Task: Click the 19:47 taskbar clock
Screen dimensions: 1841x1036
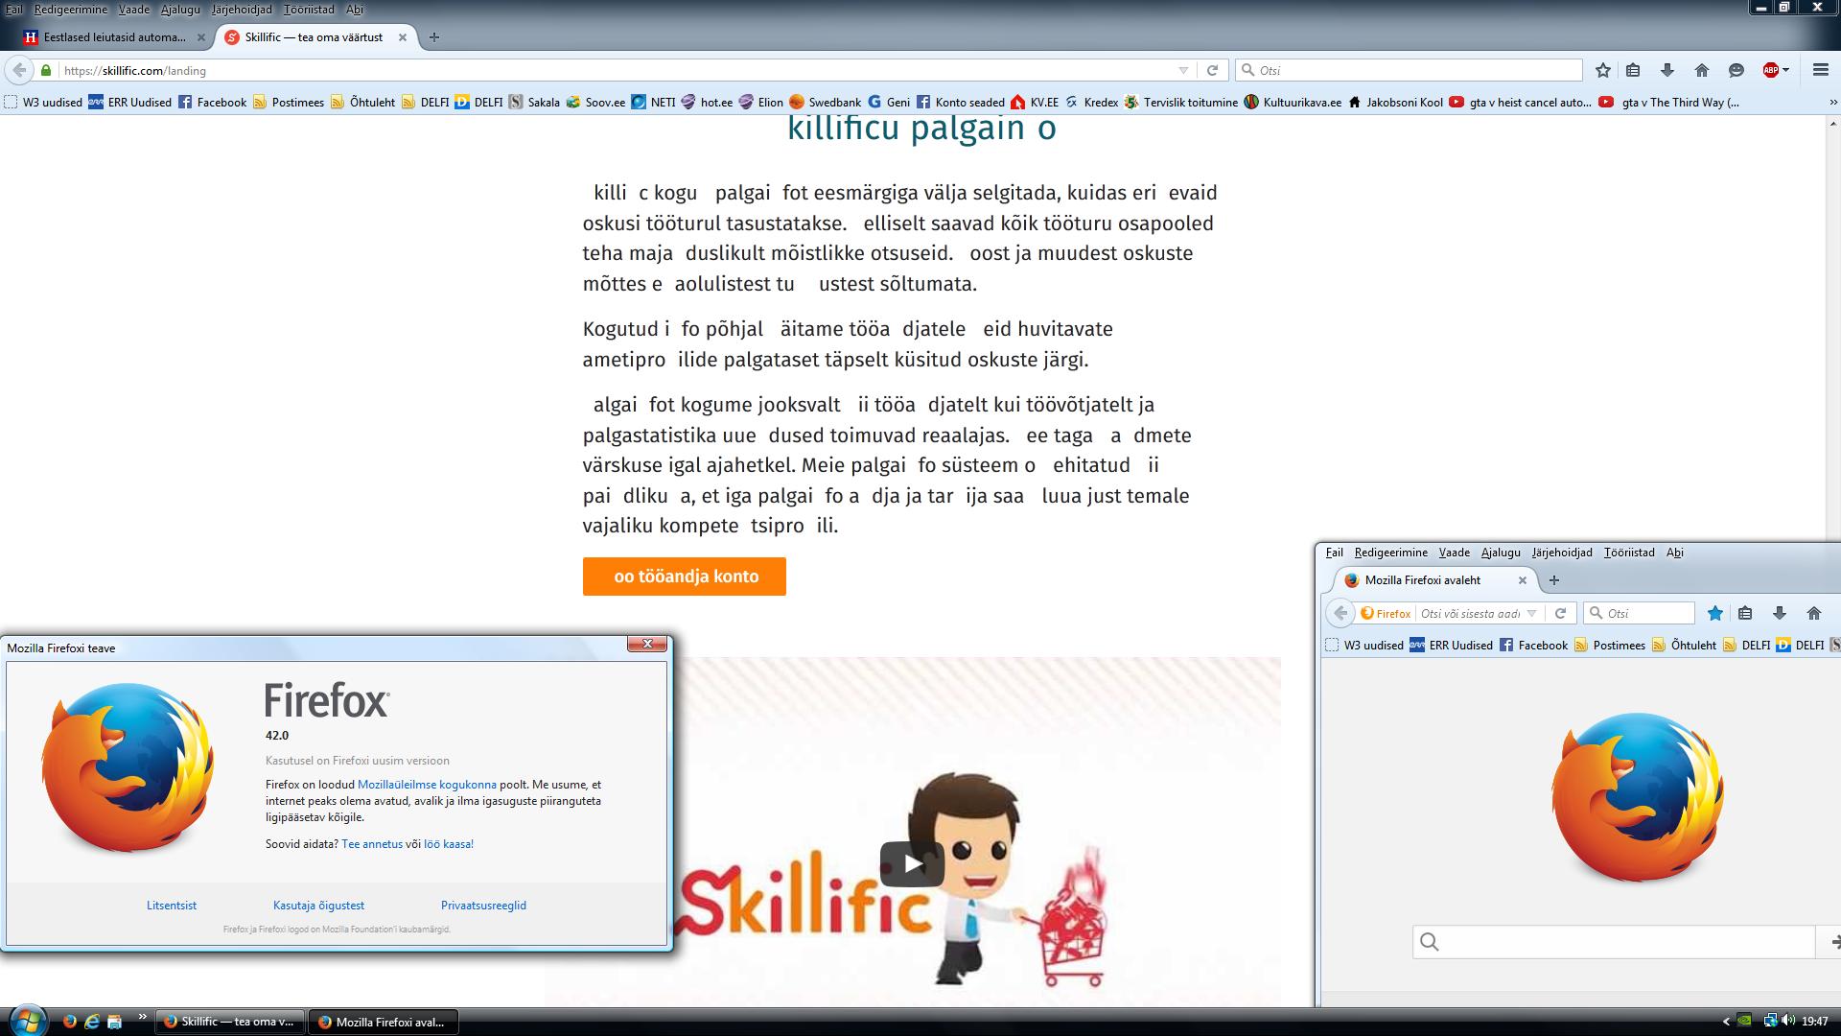Action: coord(1815,1022)
